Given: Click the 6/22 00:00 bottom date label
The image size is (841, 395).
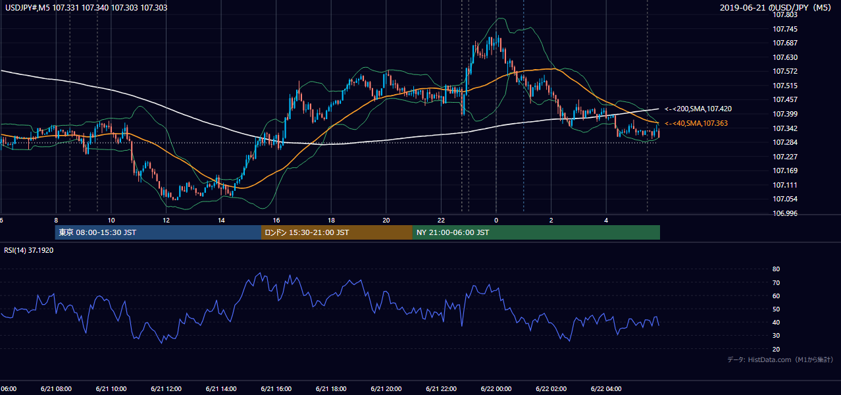Looking at the screenshot, I should coord(496,389).
